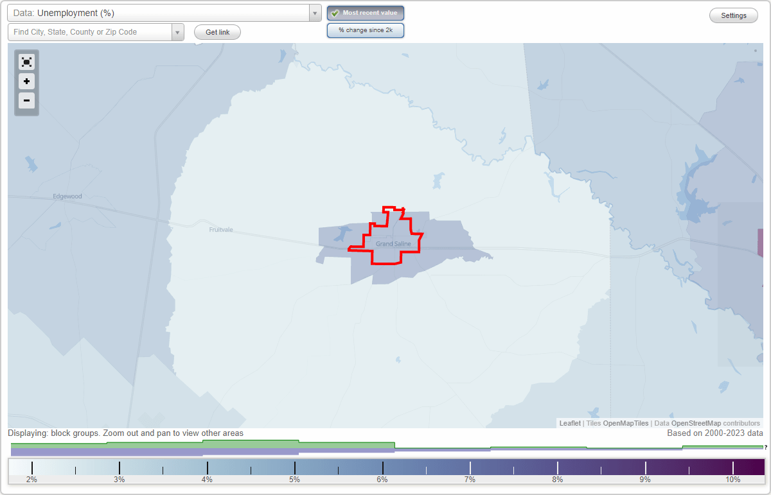
Task: Switch to % change since 2k
Action: point(366,30)
